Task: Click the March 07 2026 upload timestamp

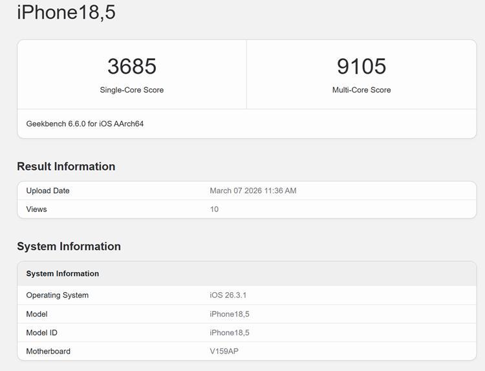Action: coord(253,191)
